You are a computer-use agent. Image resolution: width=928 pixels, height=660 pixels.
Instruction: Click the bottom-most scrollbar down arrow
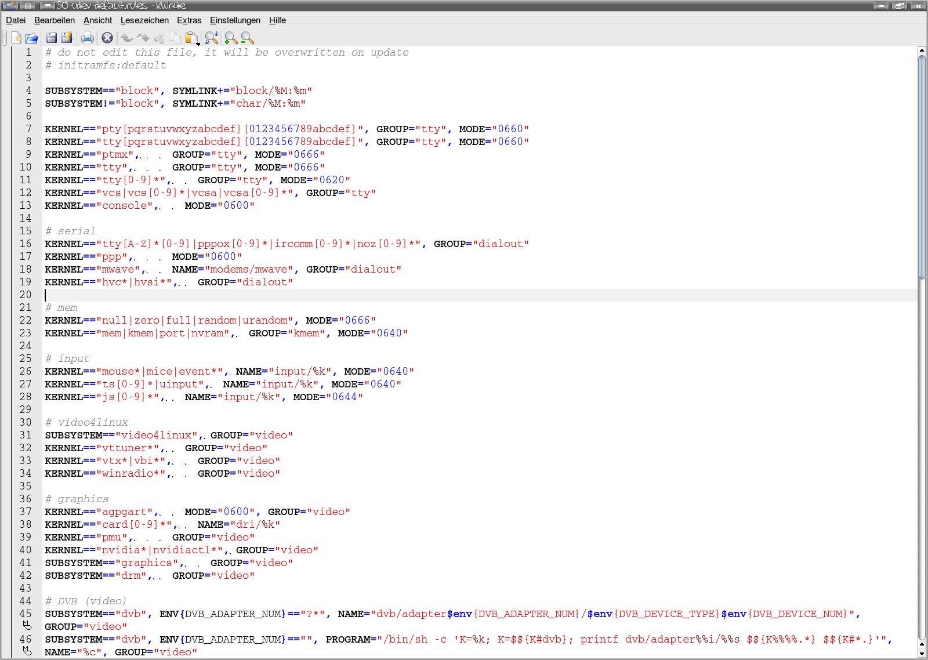(x=922, y=654)
